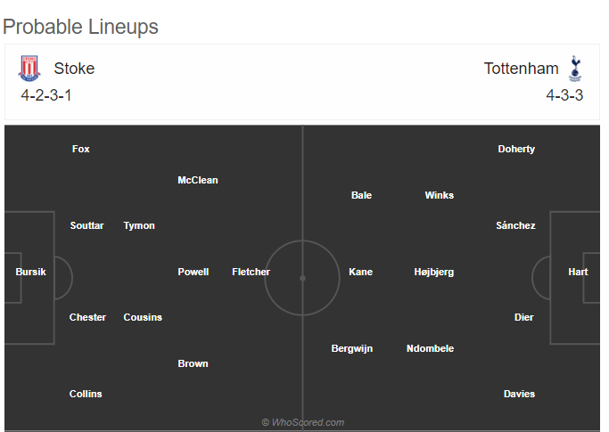Click Collins in Stoke defence

86,394
